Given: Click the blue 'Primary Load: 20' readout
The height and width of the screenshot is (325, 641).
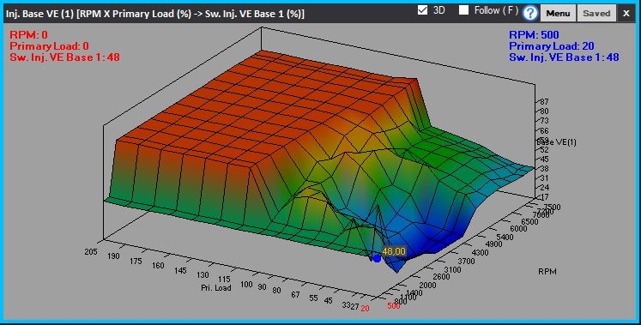Looking at the screenshot, I should pyautogui.click(x=552, y=46).
